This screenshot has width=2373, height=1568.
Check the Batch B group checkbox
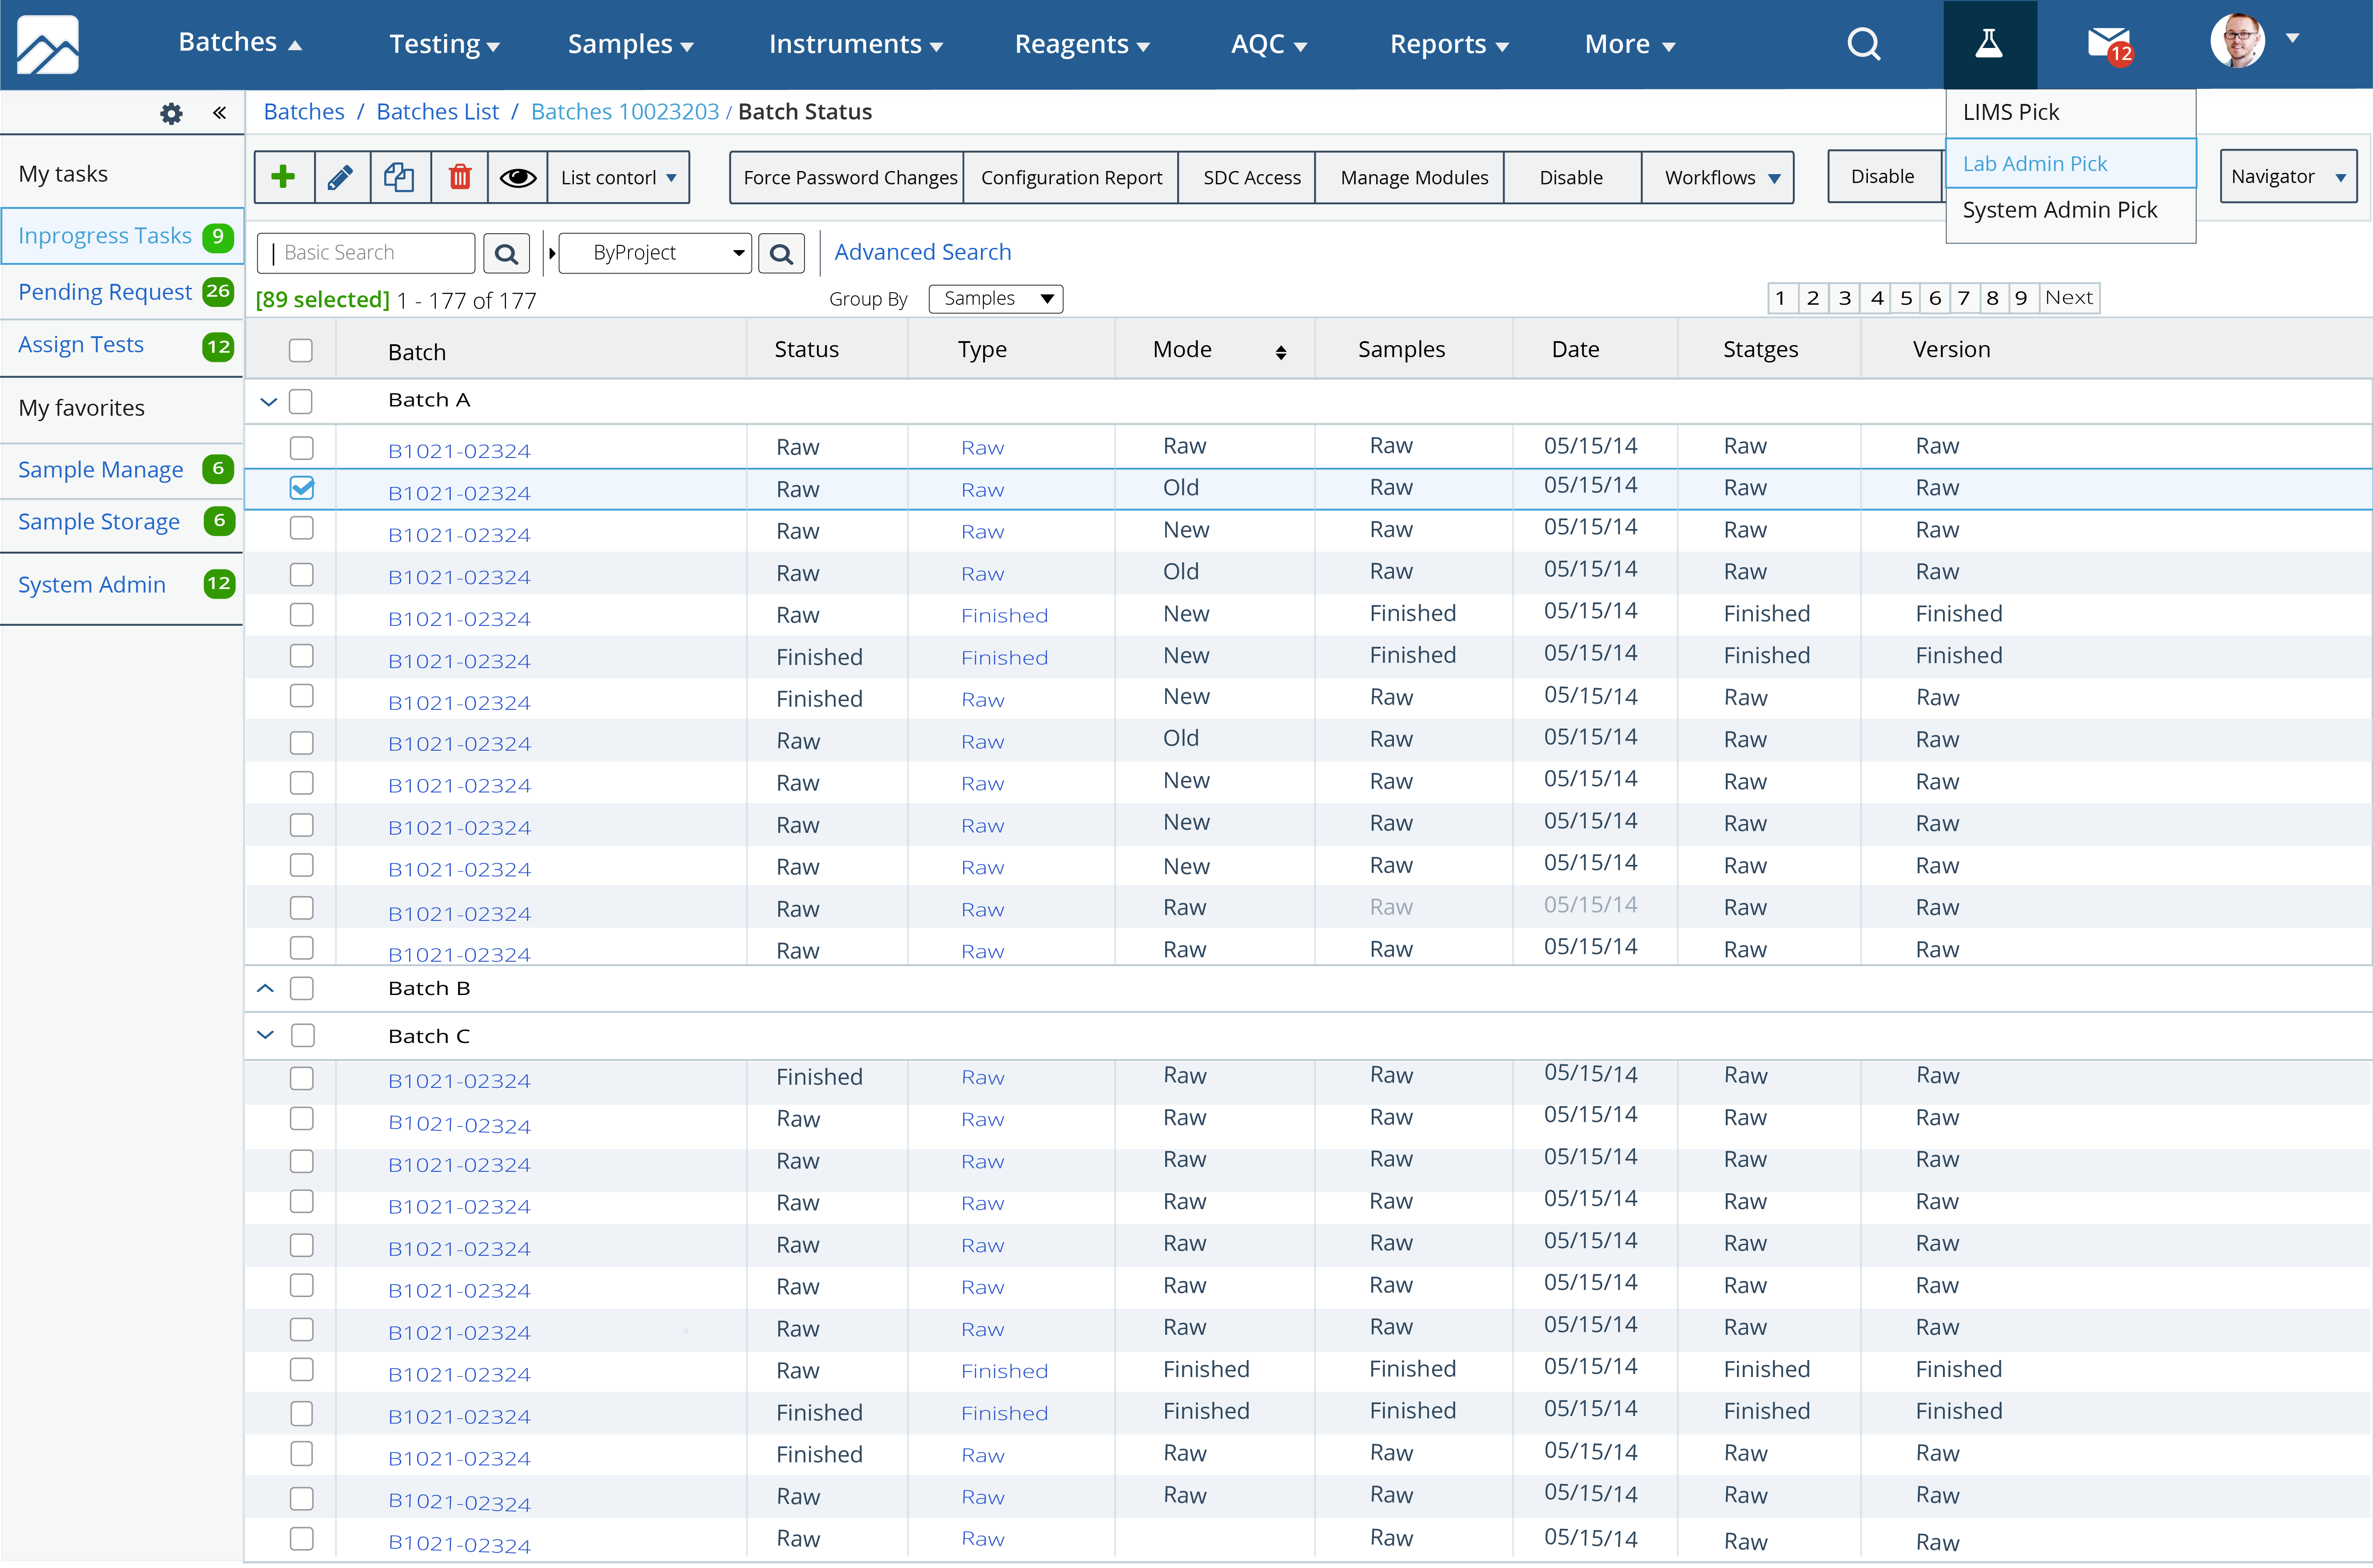pyautogui.click(x=301, y=988)
